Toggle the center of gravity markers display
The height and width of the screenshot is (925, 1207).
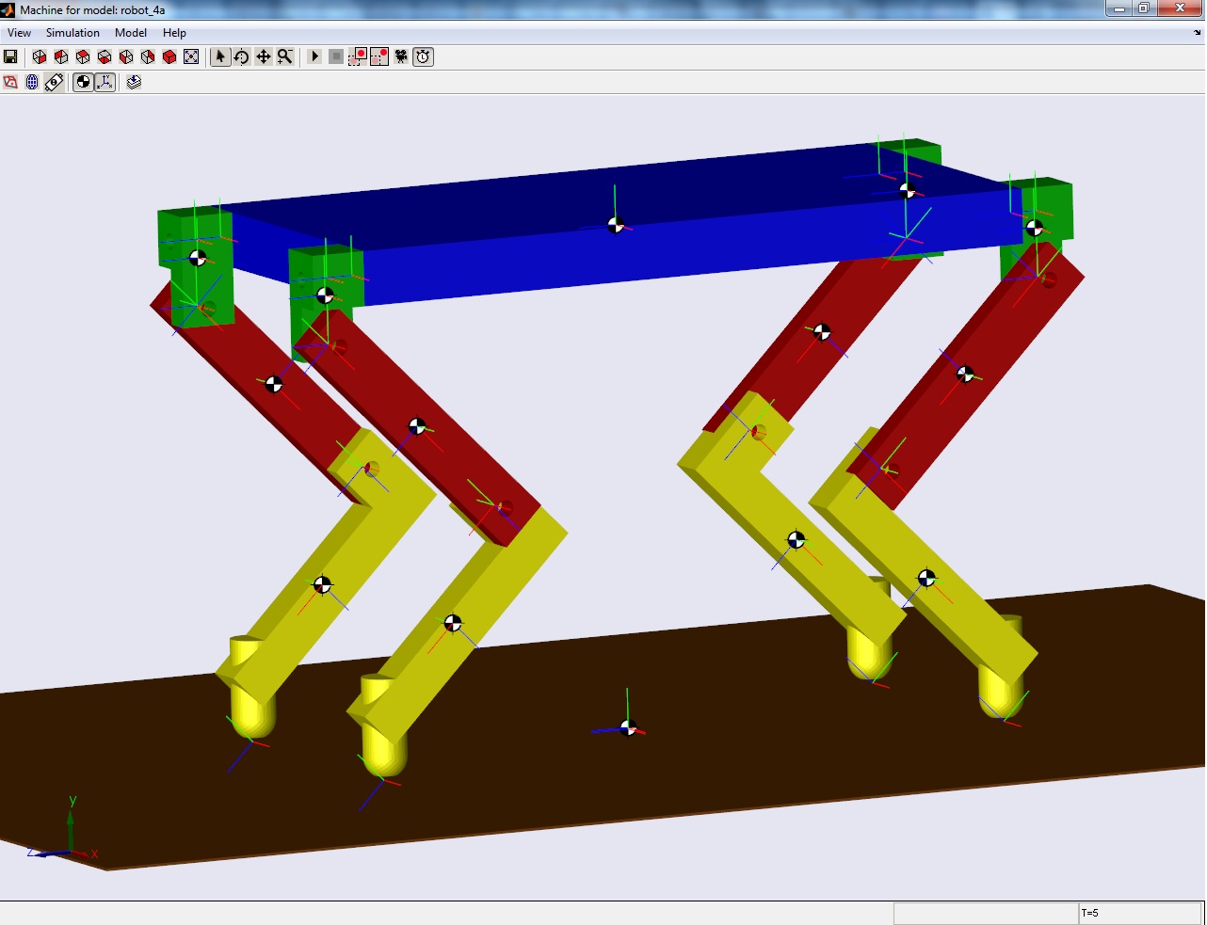(x=83, y=82)
